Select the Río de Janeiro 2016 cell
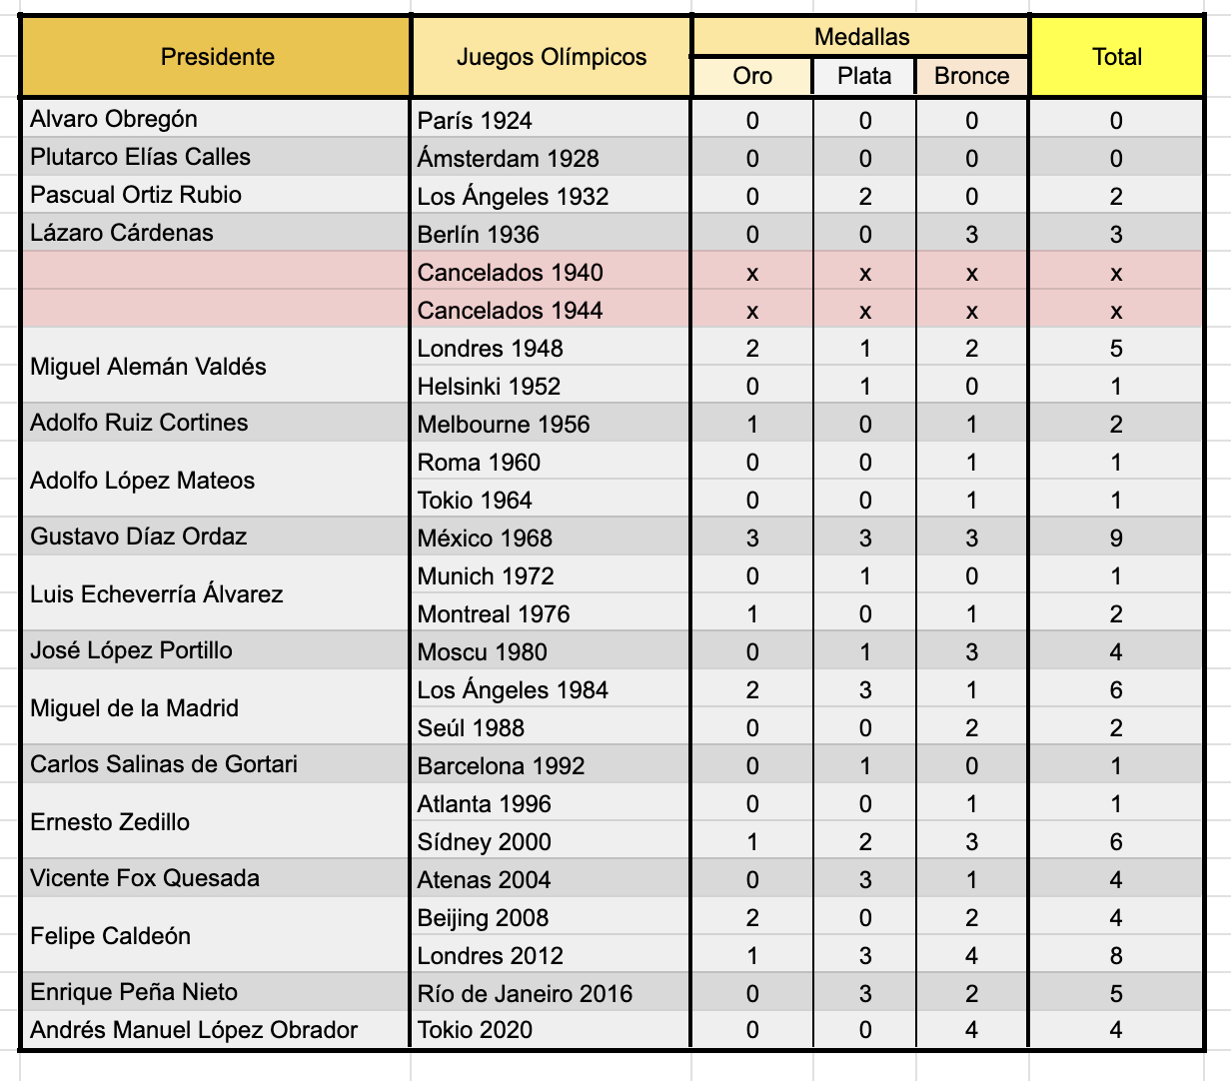 point(551,993)
